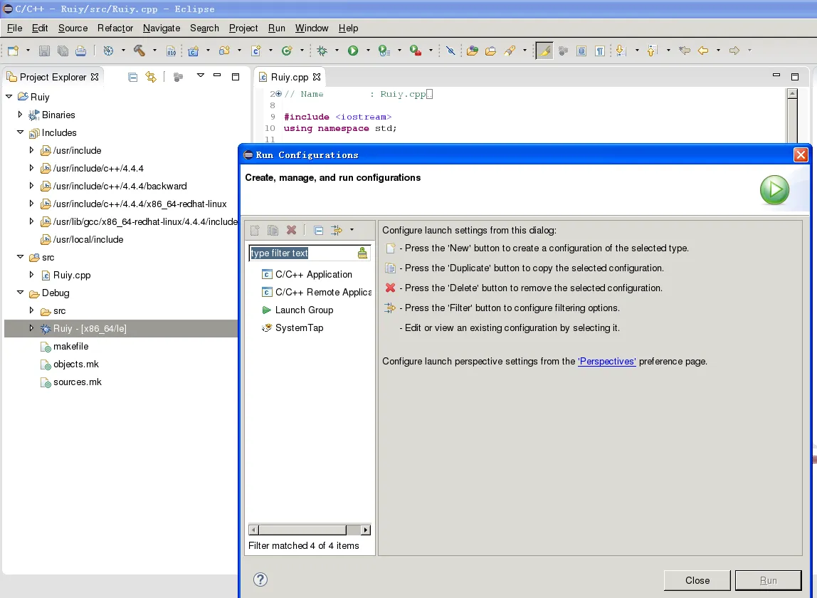Click the New wizard icon in the main toolbar
Screen dimensions: 817x598
[x=13, y=51]
